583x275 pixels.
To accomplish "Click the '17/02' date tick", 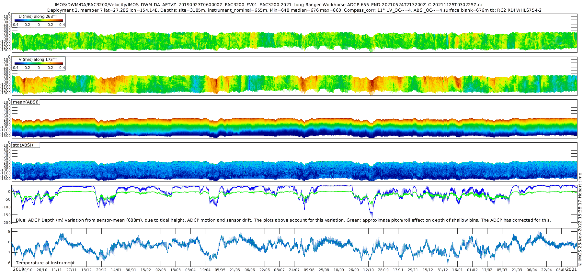I will click(x=487, y=270).
